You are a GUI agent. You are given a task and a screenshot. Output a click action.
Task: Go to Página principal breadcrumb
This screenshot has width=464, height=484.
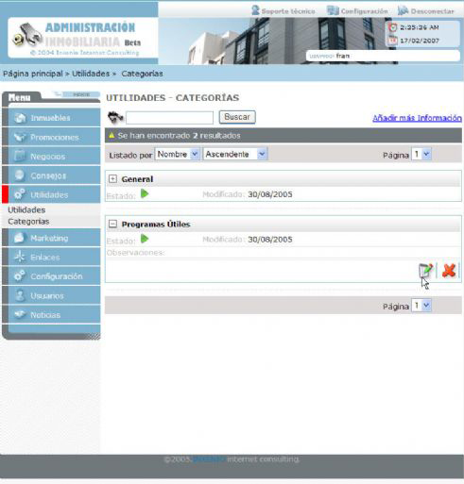click(x=33, y=74)
